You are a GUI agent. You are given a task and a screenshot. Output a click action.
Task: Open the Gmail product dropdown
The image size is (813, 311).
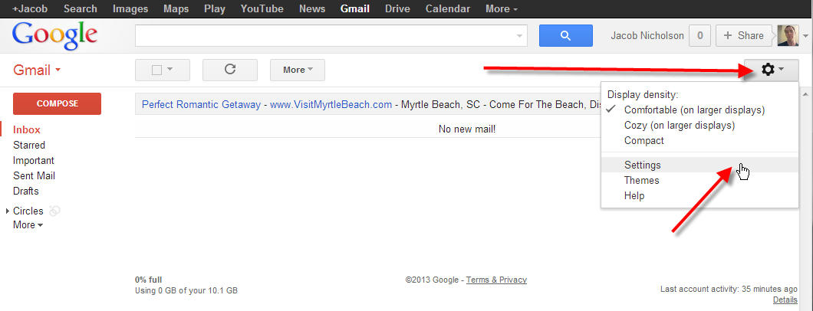coord(37,70)
